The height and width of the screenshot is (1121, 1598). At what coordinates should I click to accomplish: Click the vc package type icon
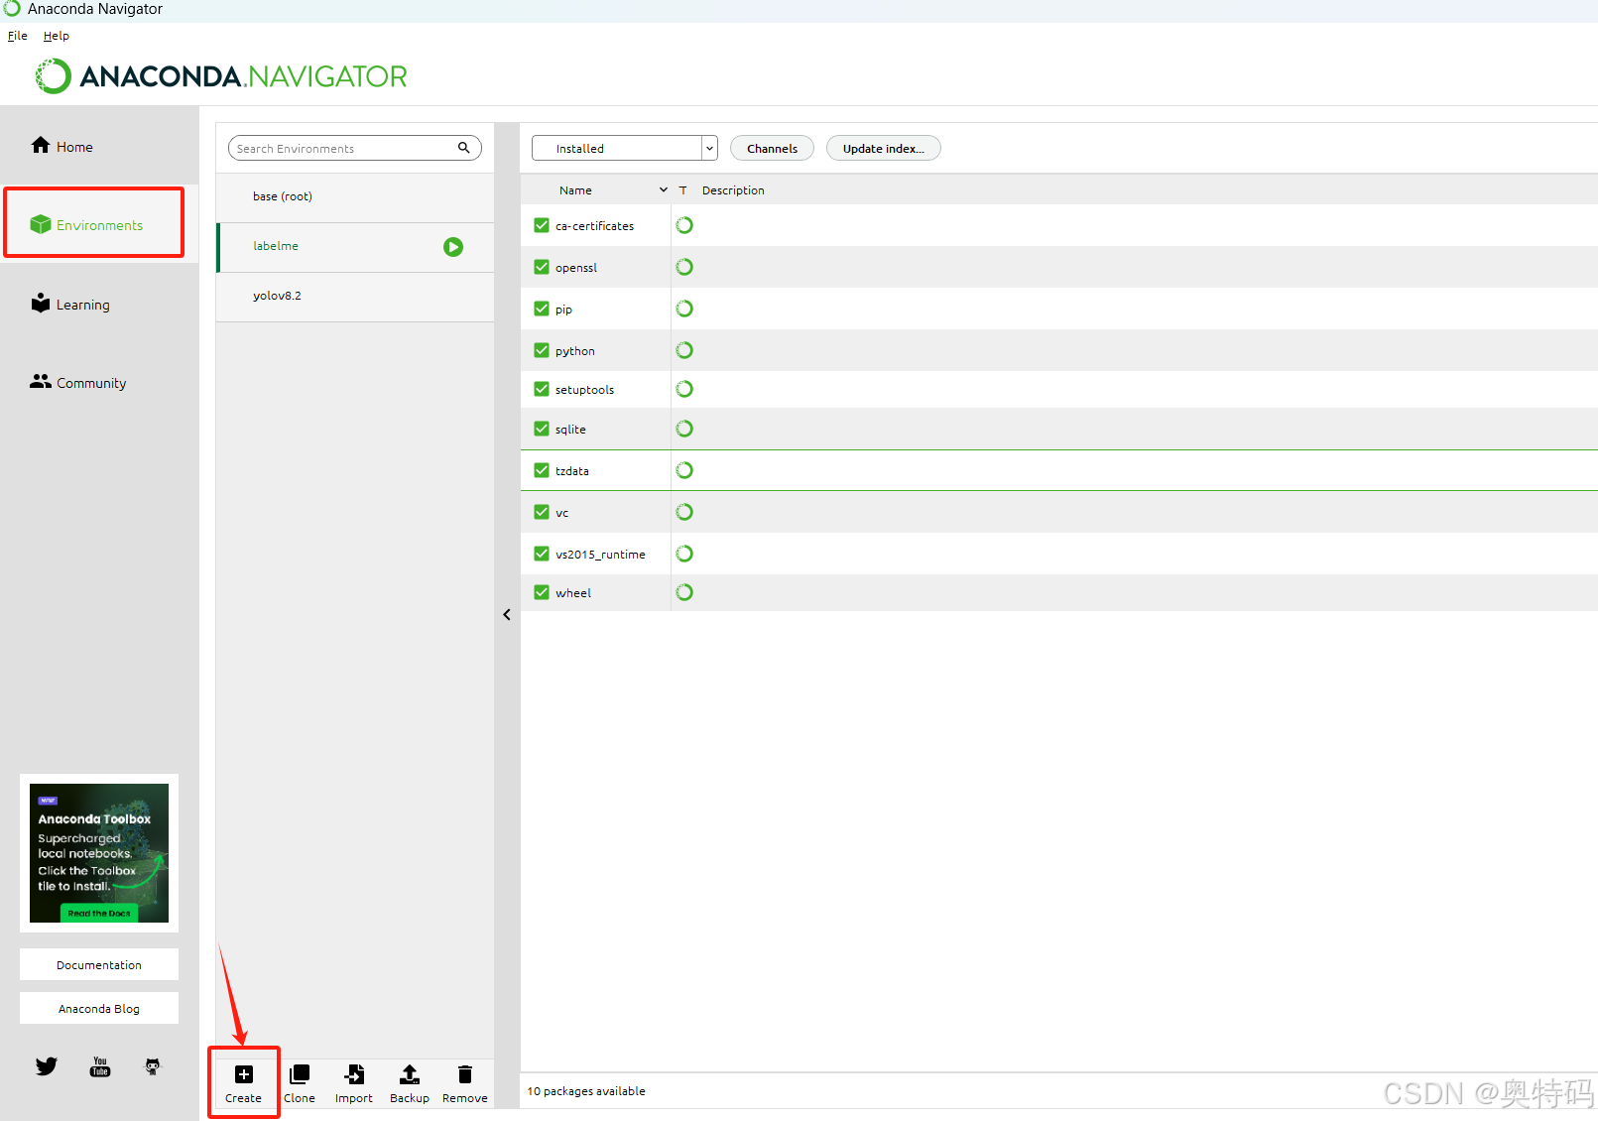[x=684, y=512]
